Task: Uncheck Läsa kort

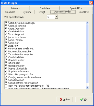Action: coord(6,46)
